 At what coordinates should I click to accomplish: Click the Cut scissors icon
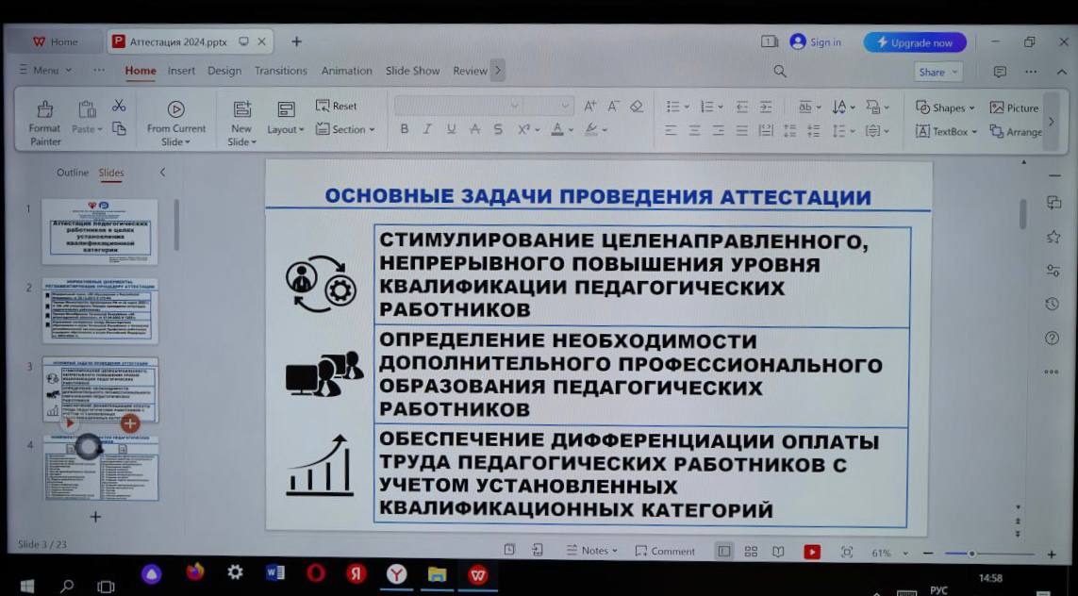tap(119, 106)
